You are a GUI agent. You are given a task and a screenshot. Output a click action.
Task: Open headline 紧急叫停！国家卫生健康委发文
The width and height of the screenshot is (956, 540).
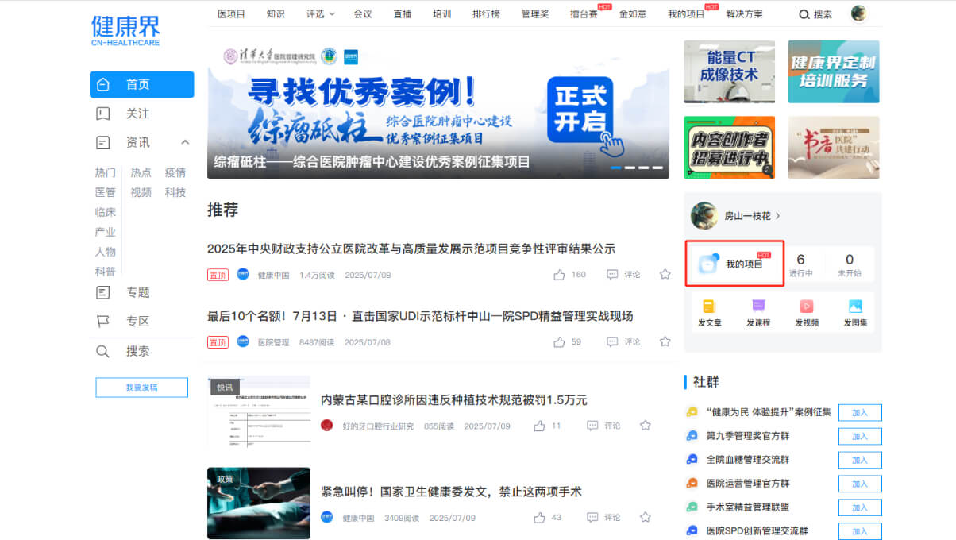[x=451, y=492]
